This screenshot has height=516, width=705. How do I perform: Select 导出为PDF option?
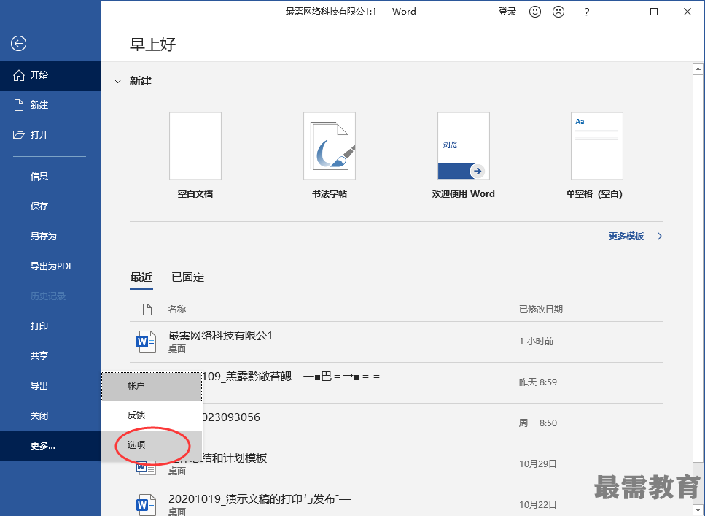tap(50, 266)
